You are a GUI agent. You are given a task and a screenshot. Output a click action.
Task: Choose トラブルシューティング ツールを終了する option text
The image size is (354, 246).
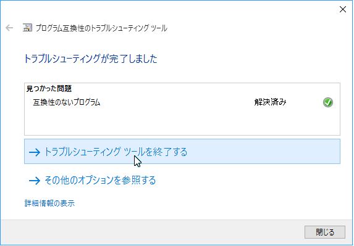(116, 152)
